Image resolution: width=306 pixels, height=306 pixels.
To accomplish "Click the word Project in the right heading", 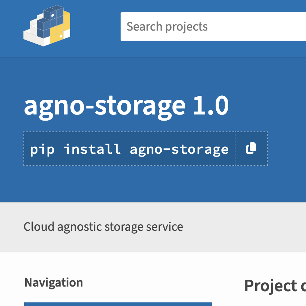I will 266,285.
